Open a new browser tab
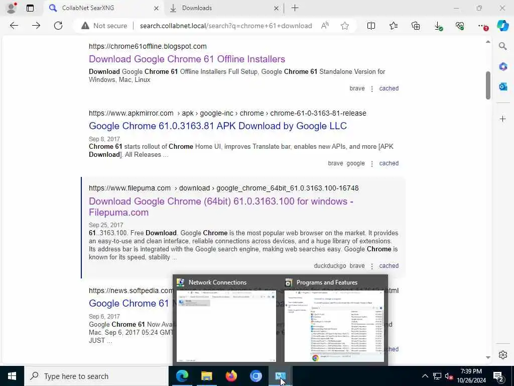This screenshot has height=386, width=514. point(295,8)
